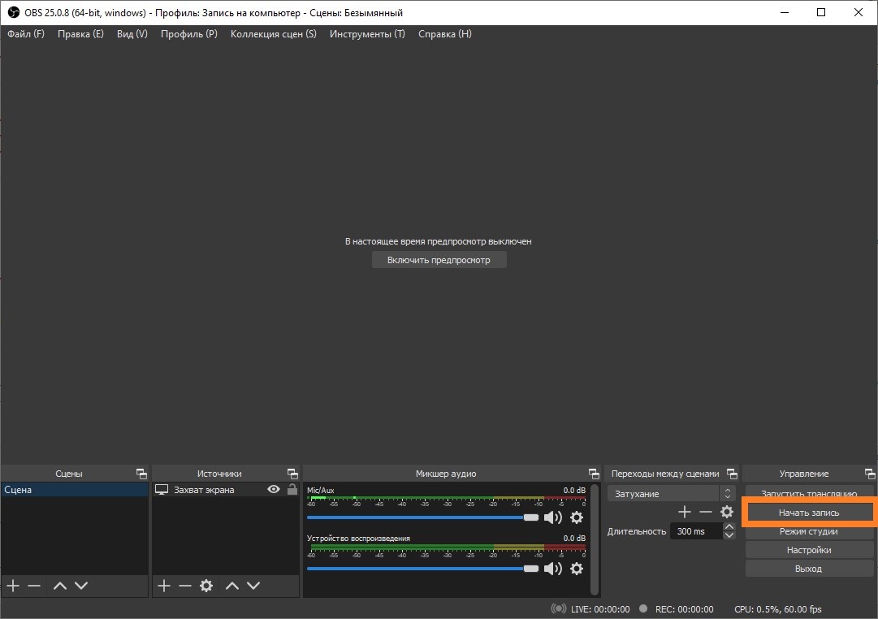878x619 pixels.
Task: Click the audio mixer vertical scrollbar
Action: click(x=595, y=539)
